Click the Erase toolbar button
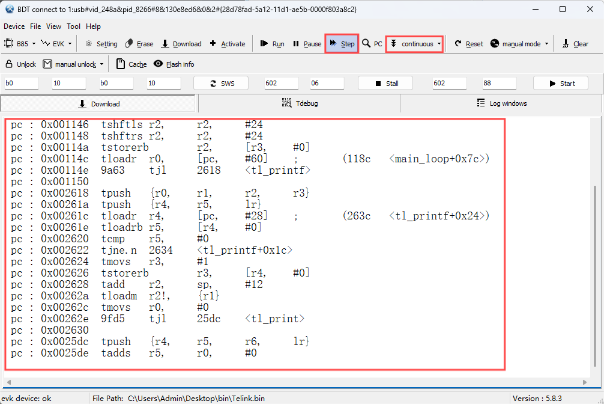Screen dimensions: 604x404 139,44
